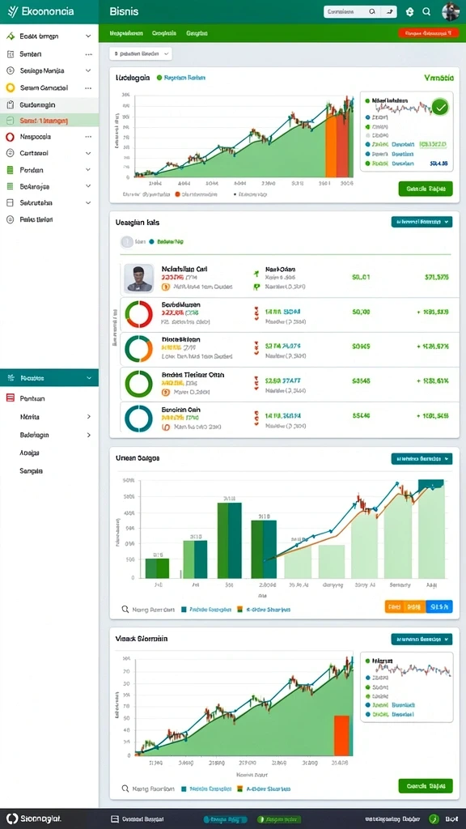Toggle the teal square legend box under the bar chart
Screen dimensions: 466x829
(184, 609)
